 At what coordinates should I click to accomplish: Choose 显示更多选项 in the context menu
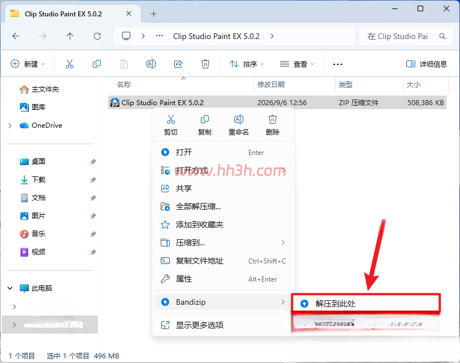point(223,325)
